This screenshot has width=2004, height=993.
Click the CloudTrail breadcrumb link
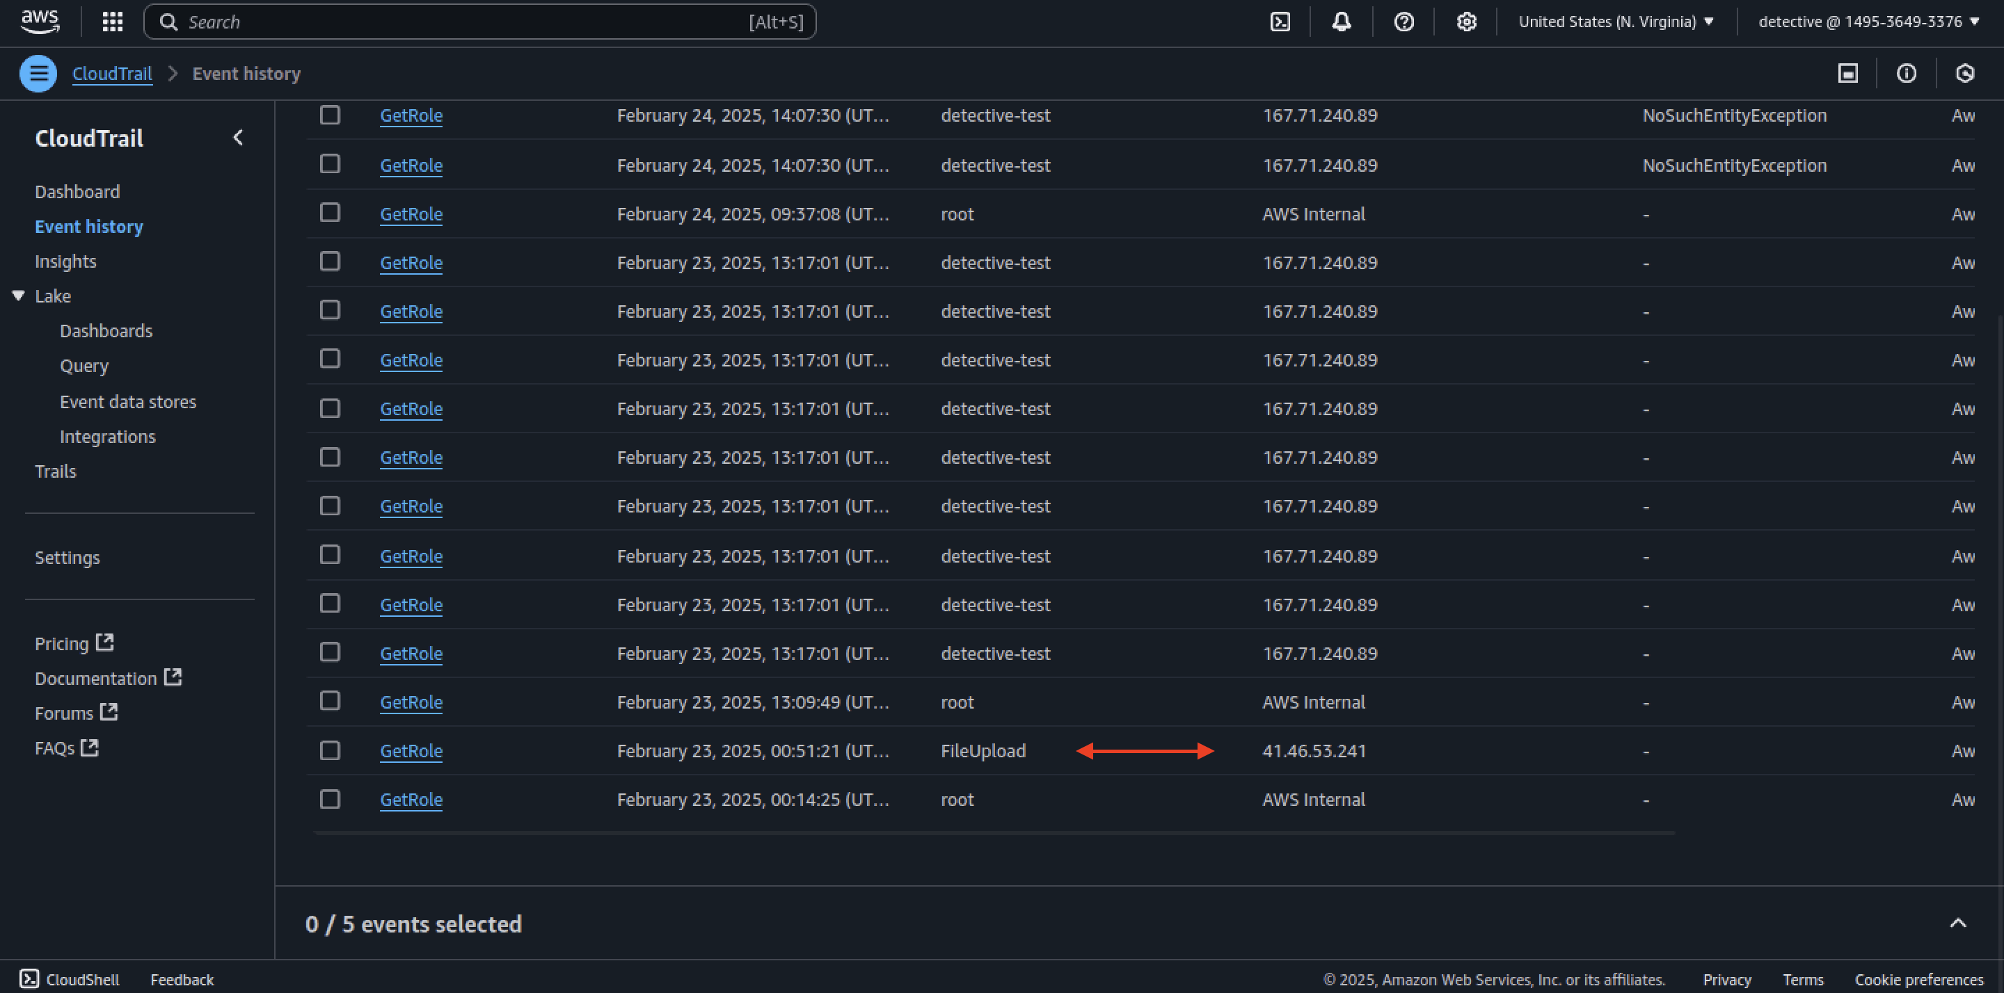pos(112,74)
